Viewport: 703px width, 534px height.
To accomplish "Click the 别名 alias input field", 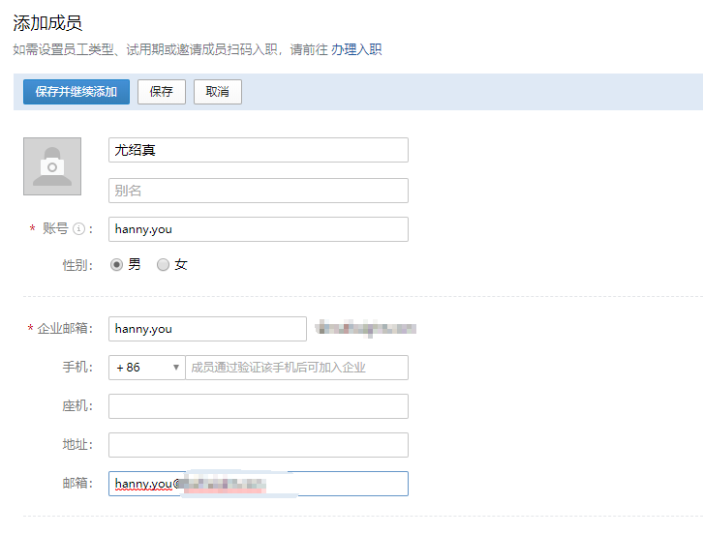I will coord(258,191).
